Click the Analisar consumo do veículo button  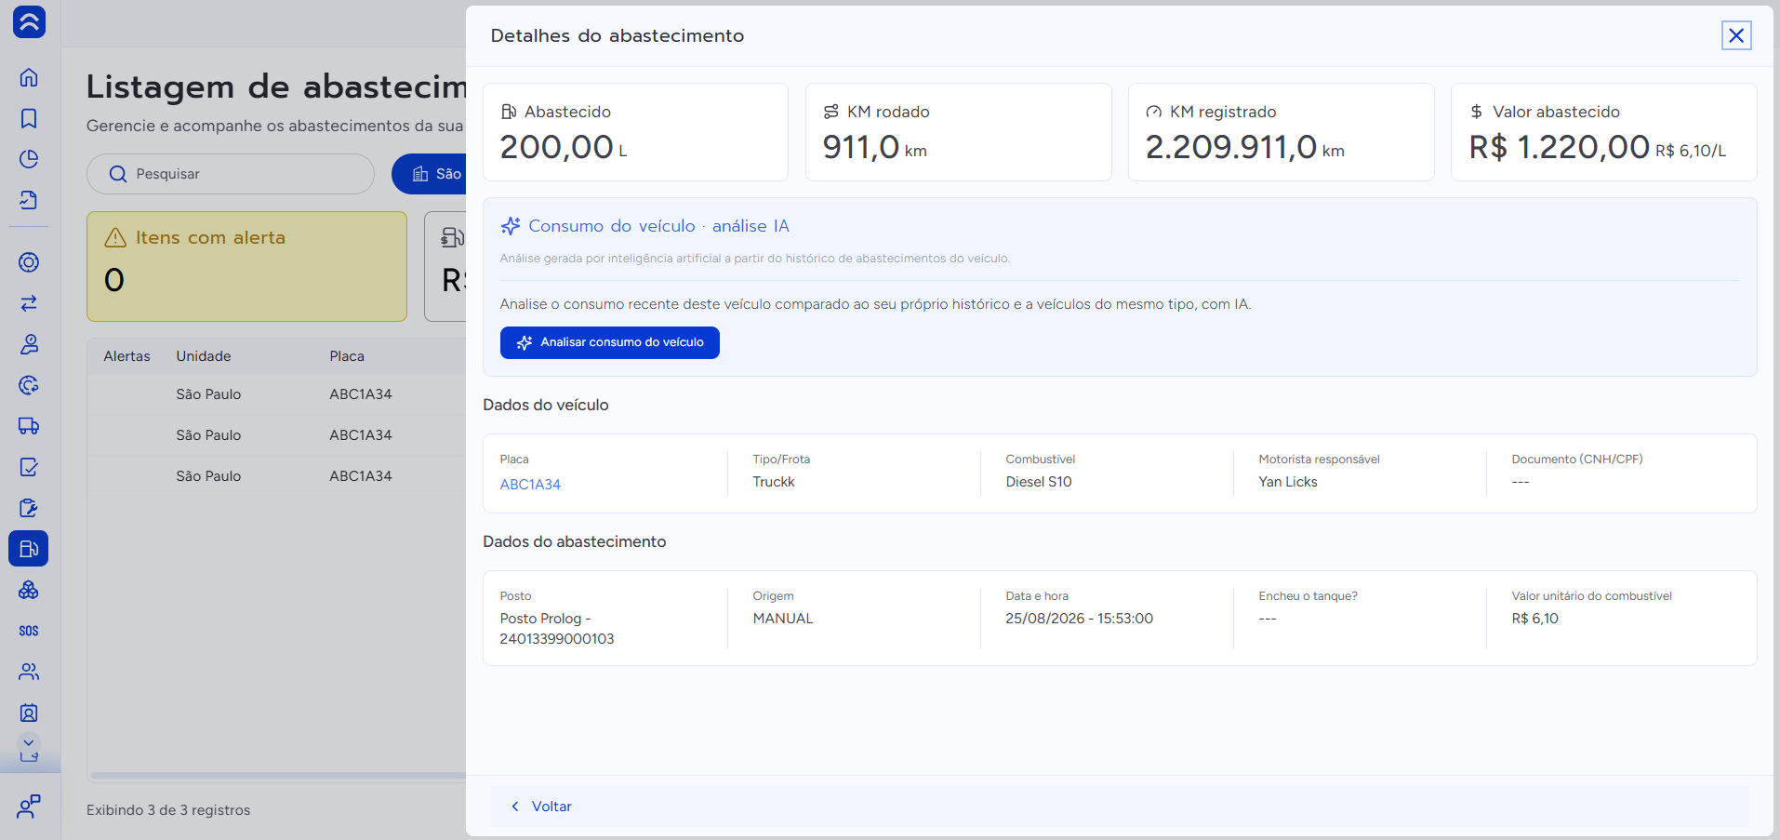(x=610, y=342)
